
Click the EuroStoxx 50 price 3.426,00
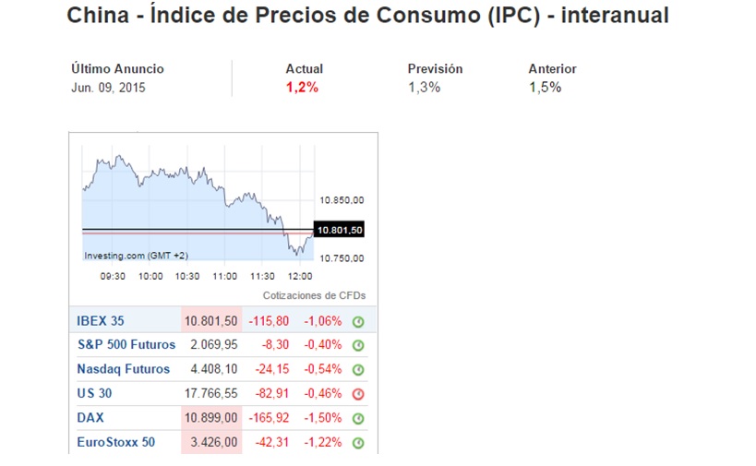click(x=211, y=442)
